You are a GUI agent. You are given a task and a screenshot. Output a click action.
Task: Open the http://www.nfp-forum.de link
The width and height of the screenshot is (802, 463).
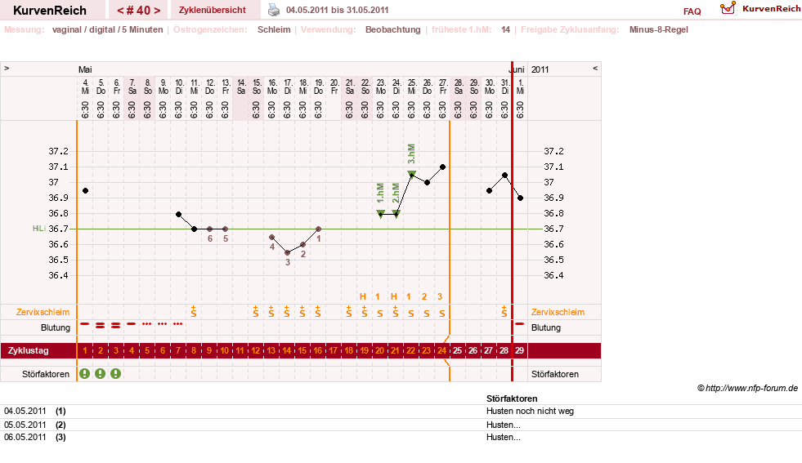point(751,388)
